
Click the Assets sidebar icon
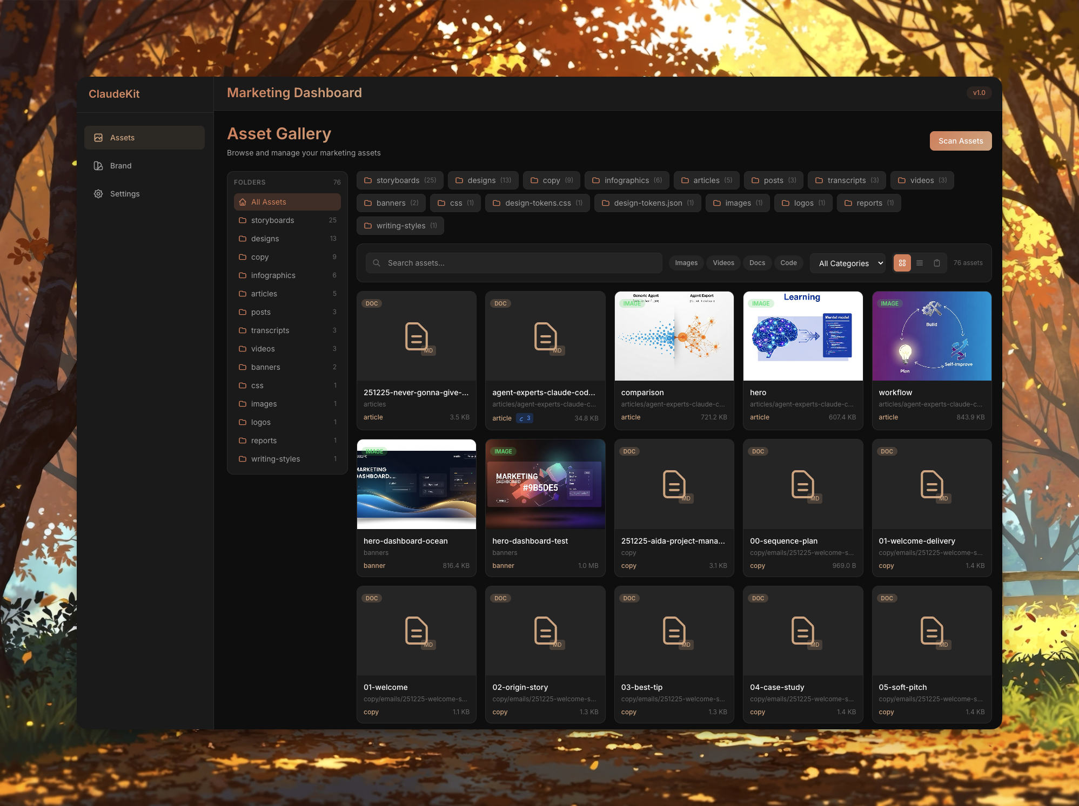(98, 137)
